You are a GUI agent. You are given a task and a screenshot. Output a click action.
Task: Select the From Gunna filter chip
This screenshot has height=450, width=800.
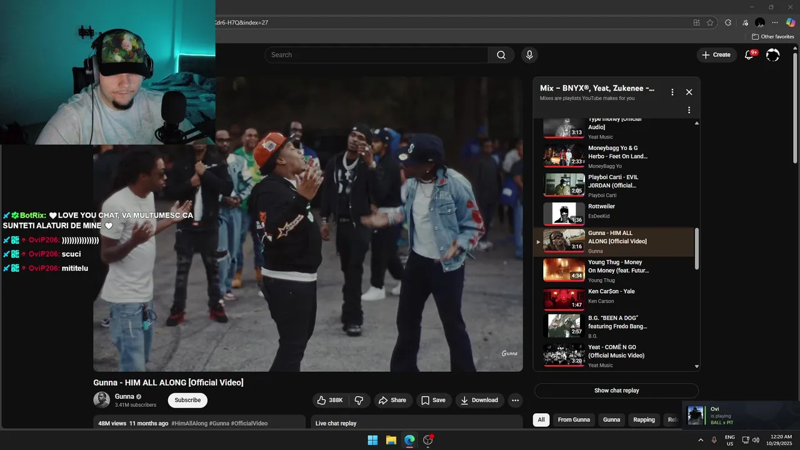[x=574, y=420]
